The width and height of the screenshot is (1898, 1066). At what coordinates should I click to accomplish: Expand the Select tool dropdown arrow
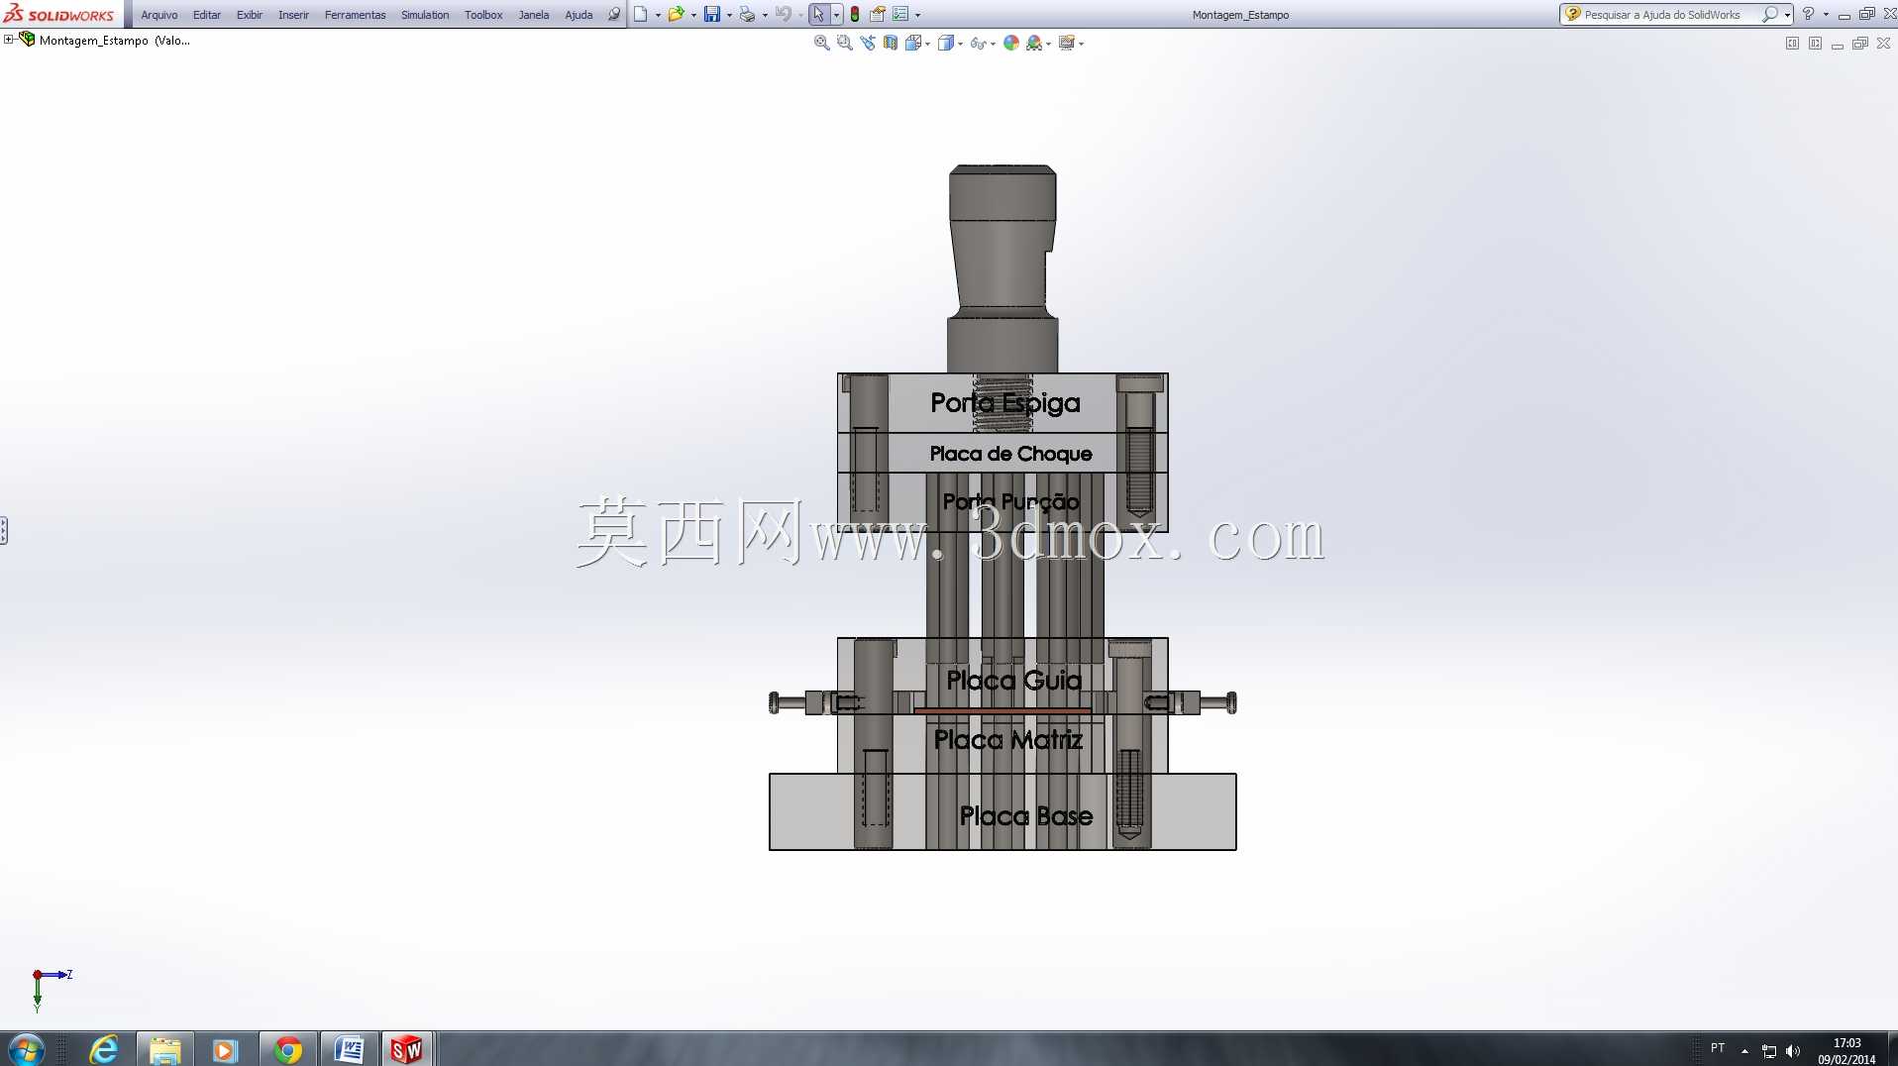click(x=836, y=15)
